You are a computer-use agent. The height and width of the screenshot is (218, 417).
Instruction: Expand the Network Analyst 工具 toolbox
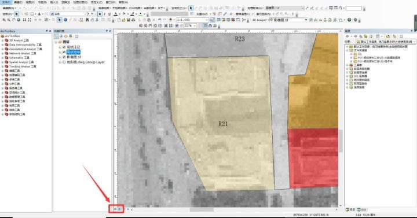[3, 53]
